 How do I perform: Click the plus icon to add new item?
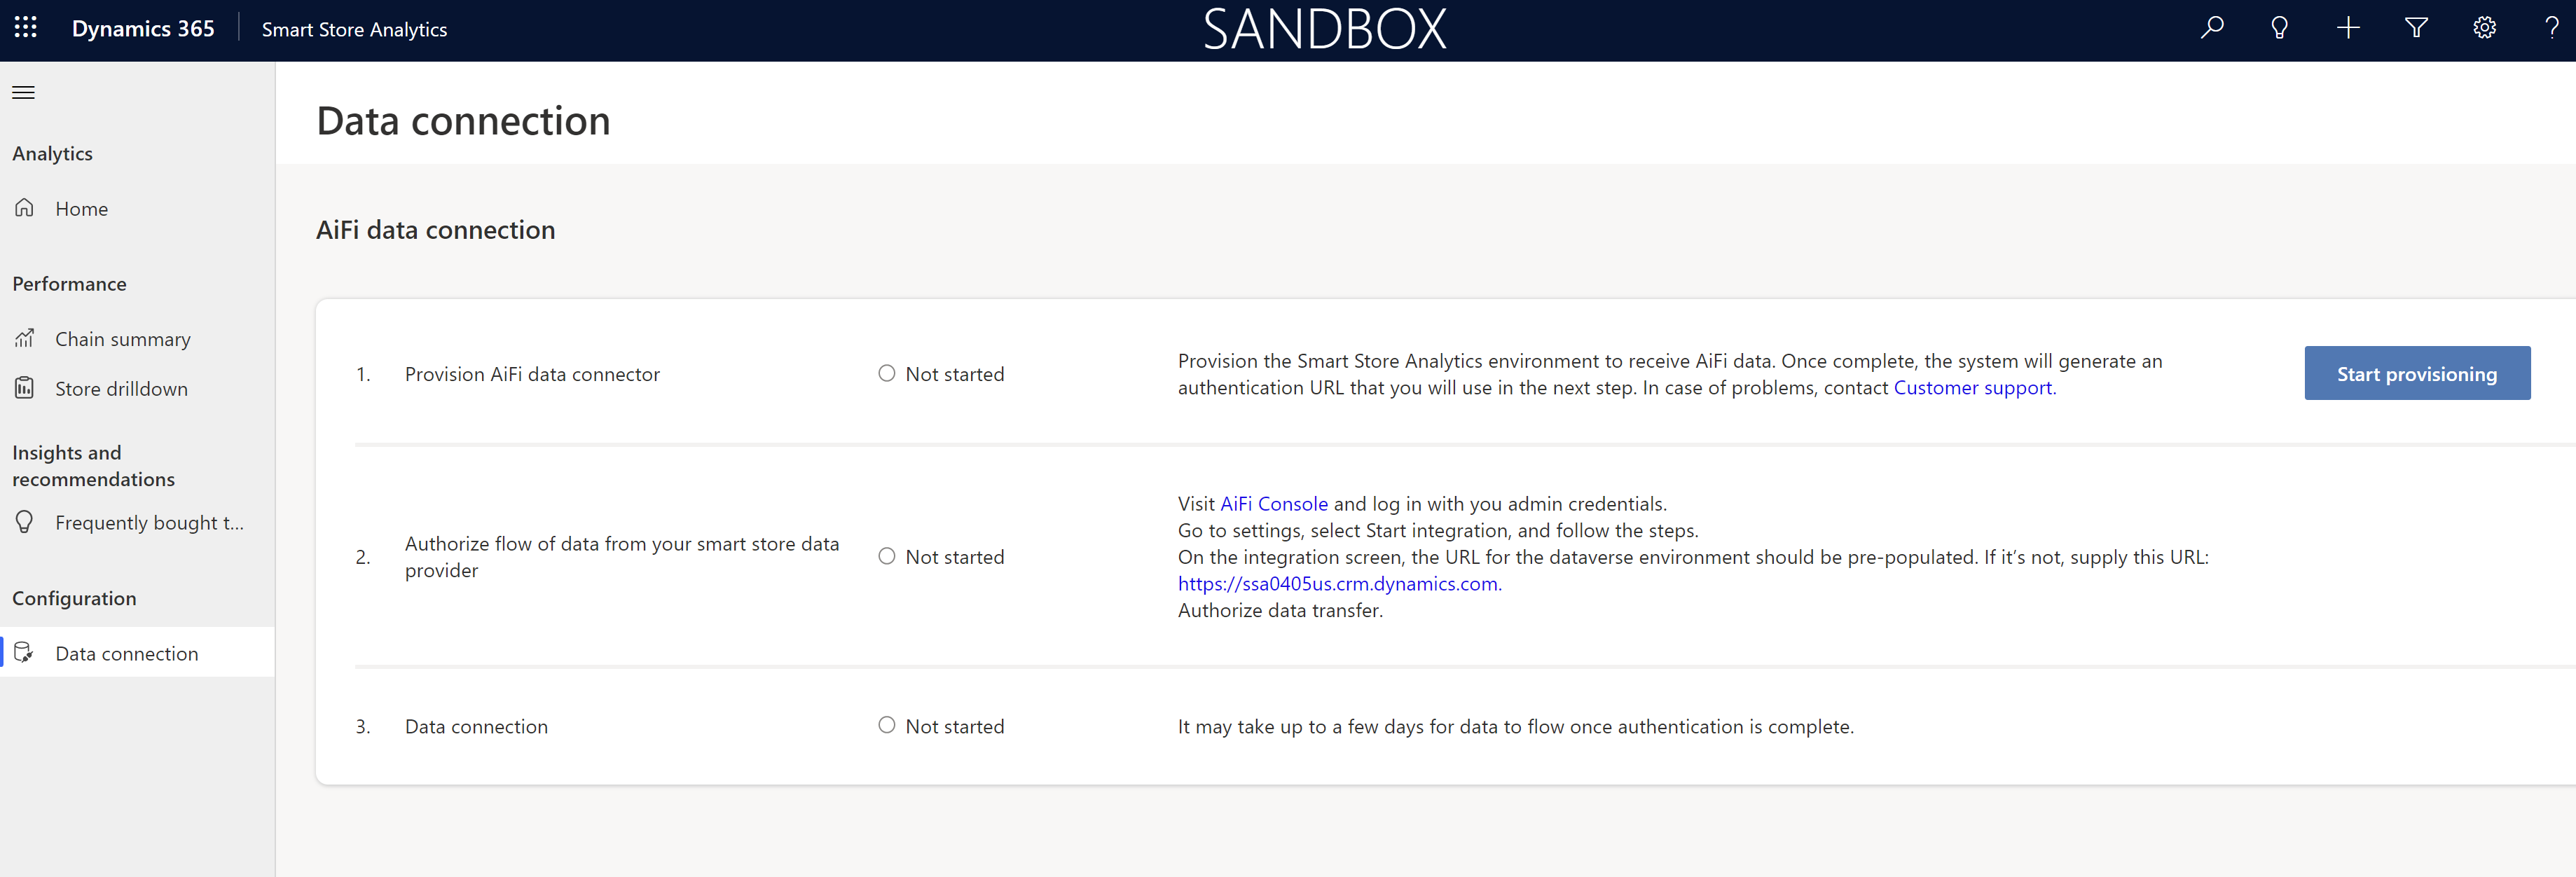pos(2349,29)
